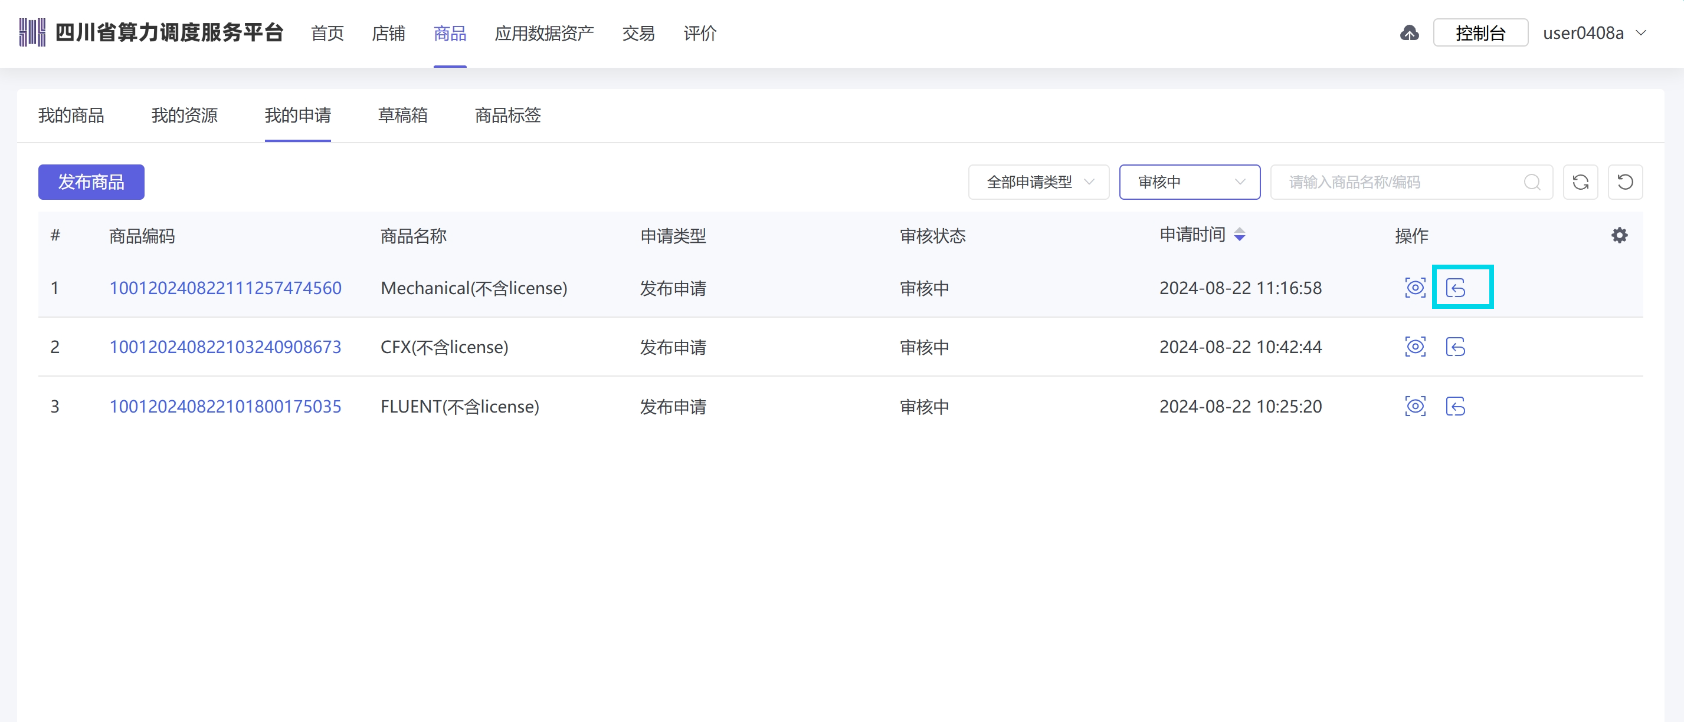
Task: Withdraw the Mechanical(不含license) application
Action: click(1456, 287)
